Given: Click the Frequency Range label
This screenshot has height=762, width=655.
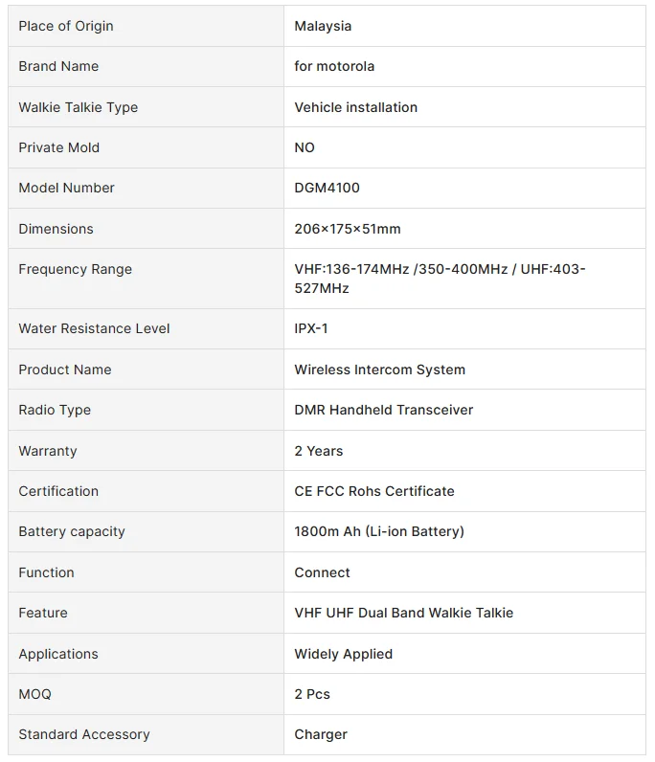Looking at the screenshot, I should [76, 269].
